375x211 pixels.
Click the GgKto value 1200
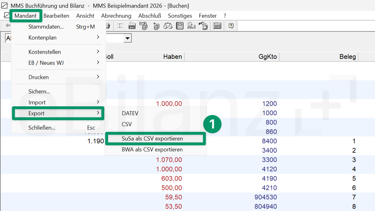click(x=269, y=104)
